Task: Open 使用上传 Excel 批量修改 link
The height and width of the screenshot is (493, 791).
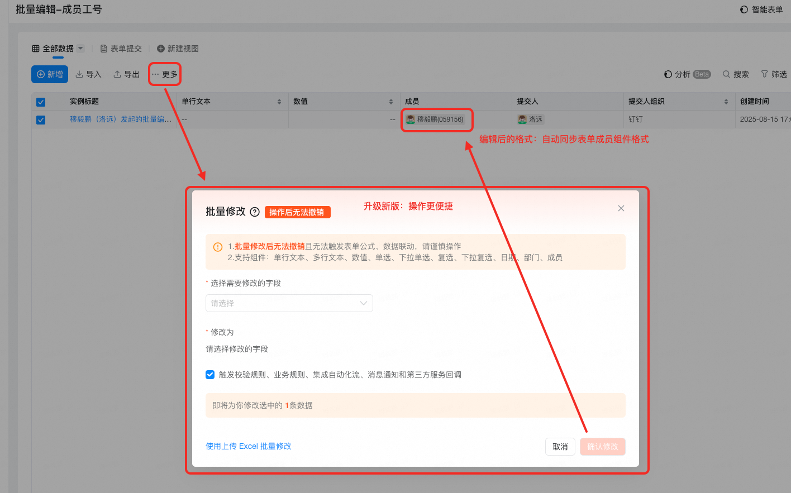Action: pyautogui.click(x=248, y=446)
